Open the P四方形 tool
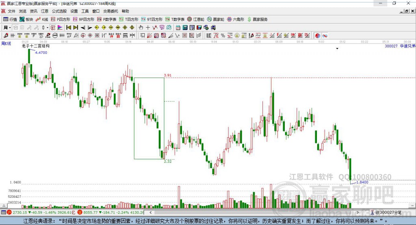Viewport: 416px width, 225px height. tap(61, 19)
